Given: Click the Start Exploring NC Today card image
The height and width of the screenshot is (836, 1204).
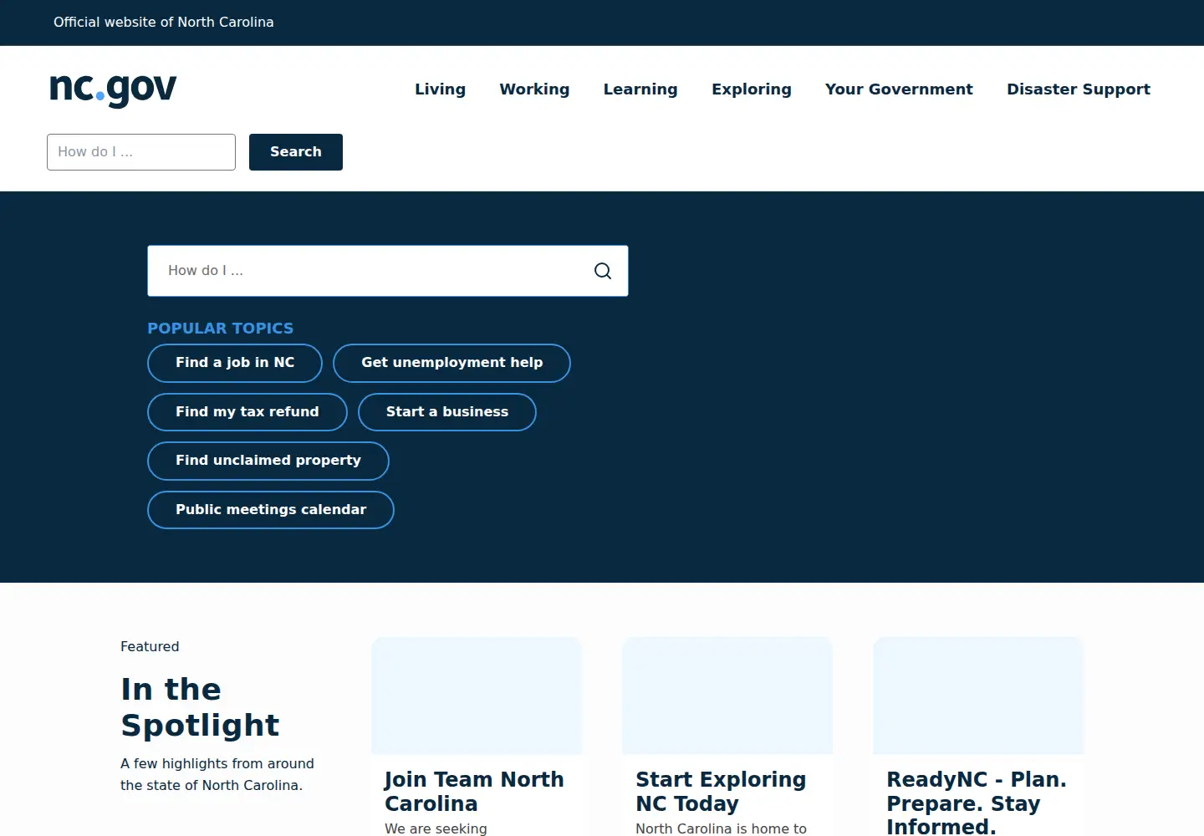Looking at the screenshot, I should (727, 696).
